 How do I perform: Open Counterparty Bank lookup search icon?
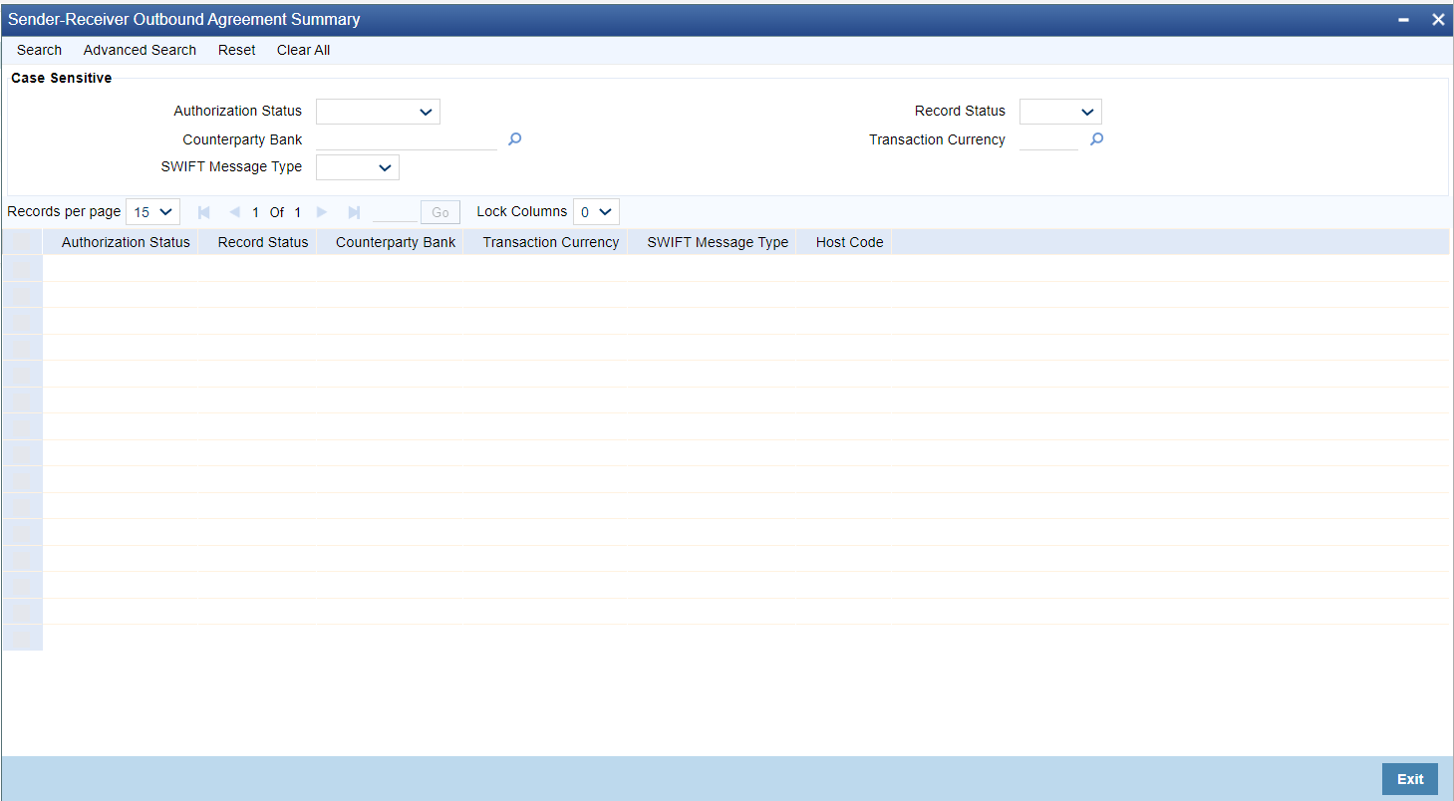pos(514,139)
